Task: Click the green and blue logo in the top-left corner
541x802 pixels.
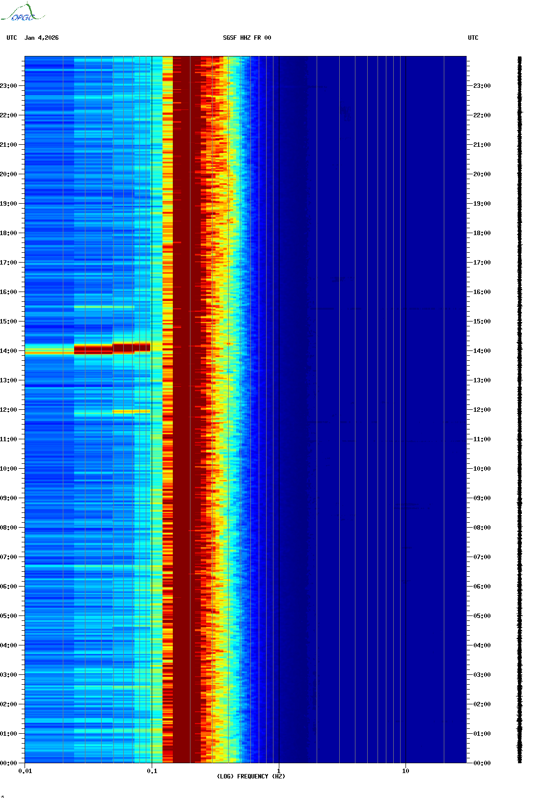Action: pyautogui.click(x=22, y=13)
